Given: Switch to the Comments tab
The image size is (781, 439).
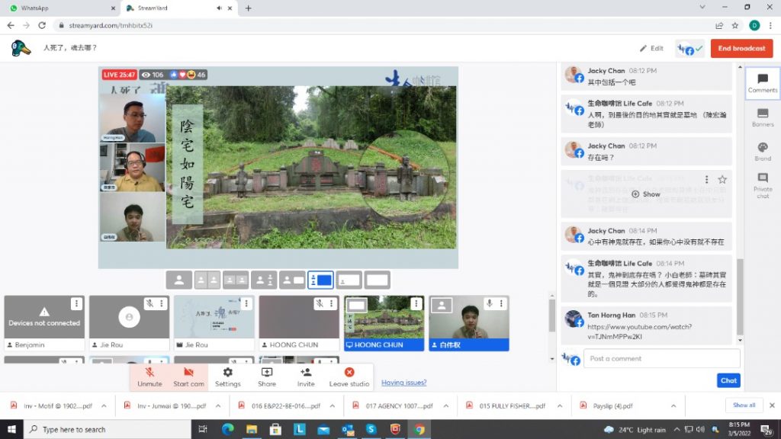Looking at the screenshot, I should coord(762,83).
